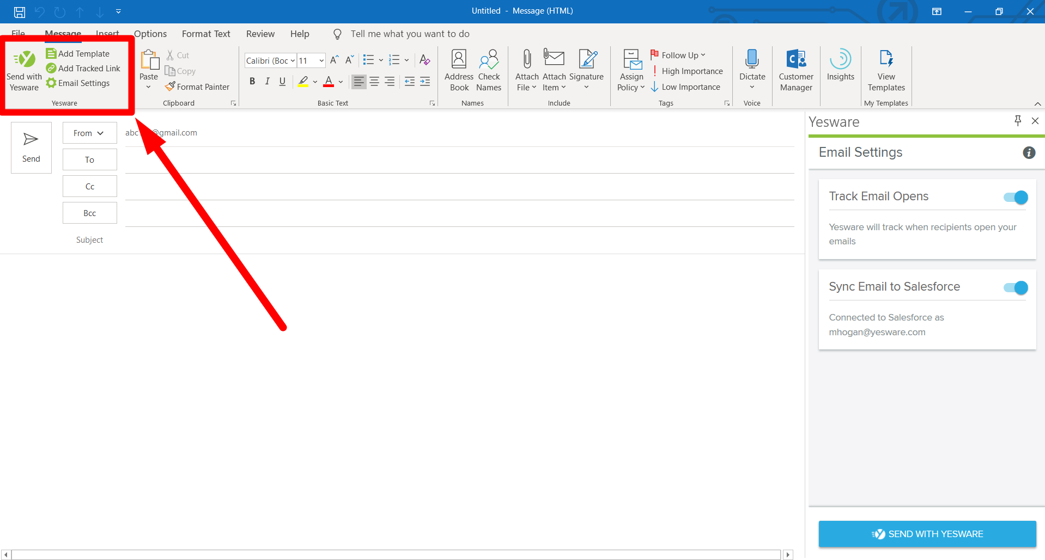Open Customer Manager
Screen dimensions: 1045x560
tap(796, 71)
